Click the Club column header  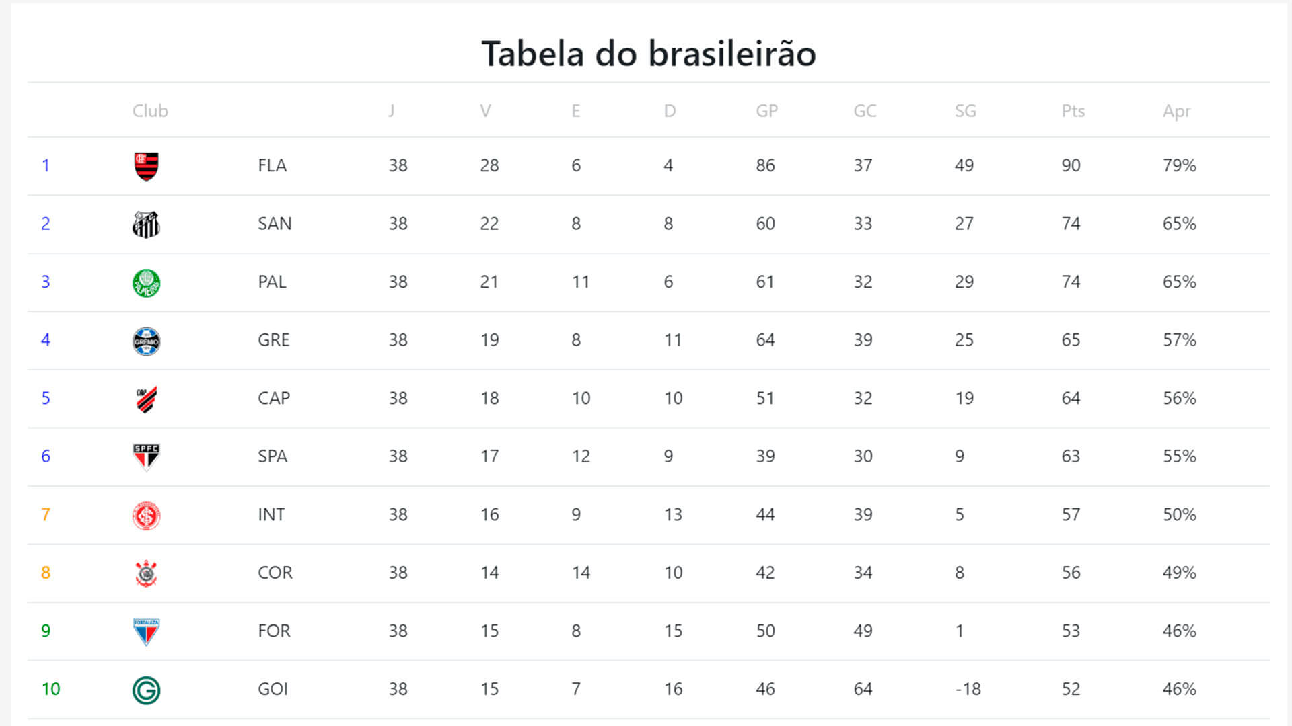tap(150, 111)
